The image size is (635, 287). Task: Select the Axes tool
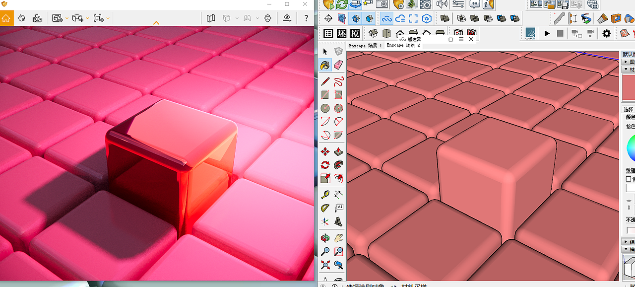[x=325, y=221]
